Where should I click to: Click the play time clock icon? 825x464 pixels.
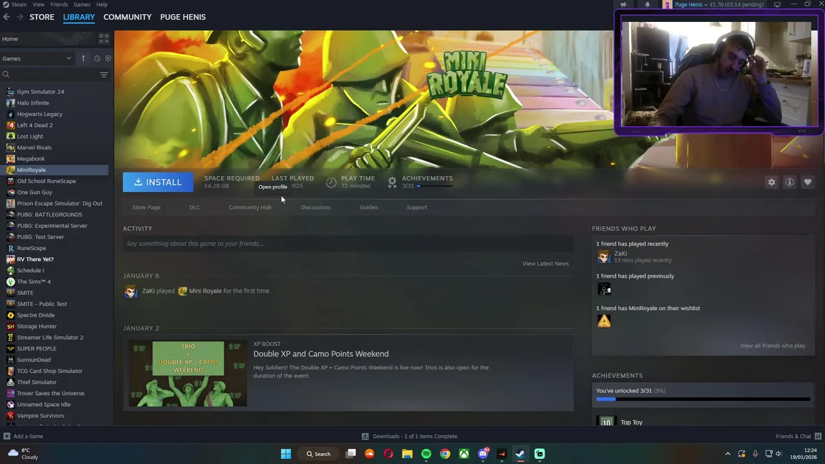331,182
